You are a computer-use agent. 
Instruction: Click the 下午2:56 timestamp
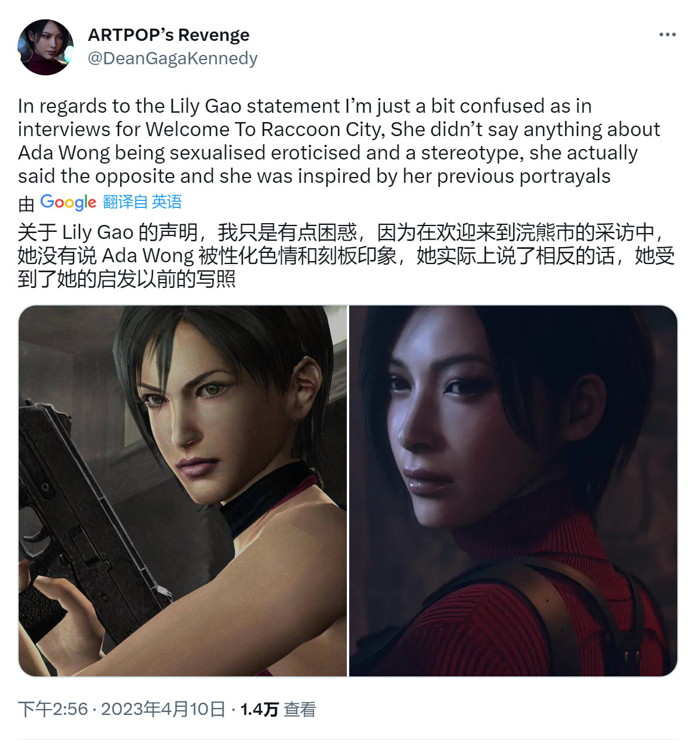tap(53, 709)
